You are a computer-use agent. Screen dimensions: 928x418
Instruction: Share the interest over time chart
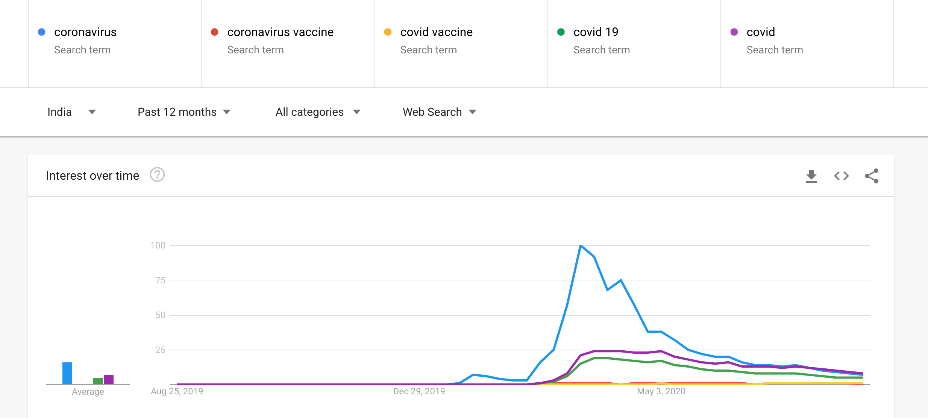coord(872,176)
